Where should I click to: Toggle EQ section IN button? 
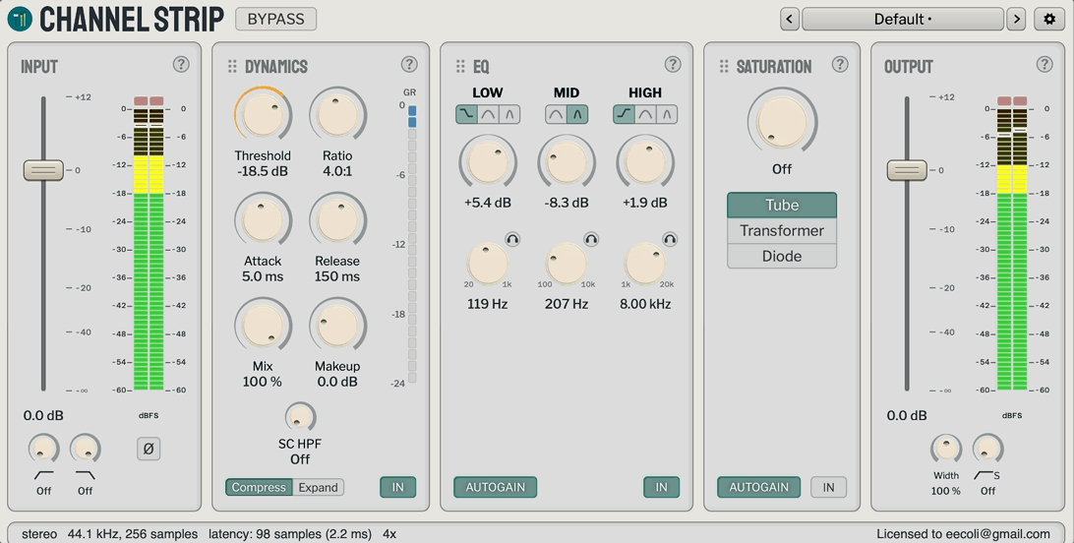(661, 487)
